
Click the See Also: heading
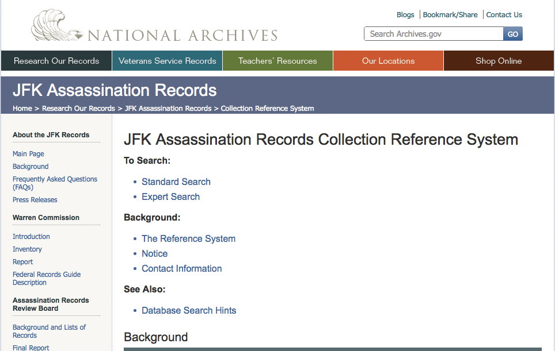[145, 289]
